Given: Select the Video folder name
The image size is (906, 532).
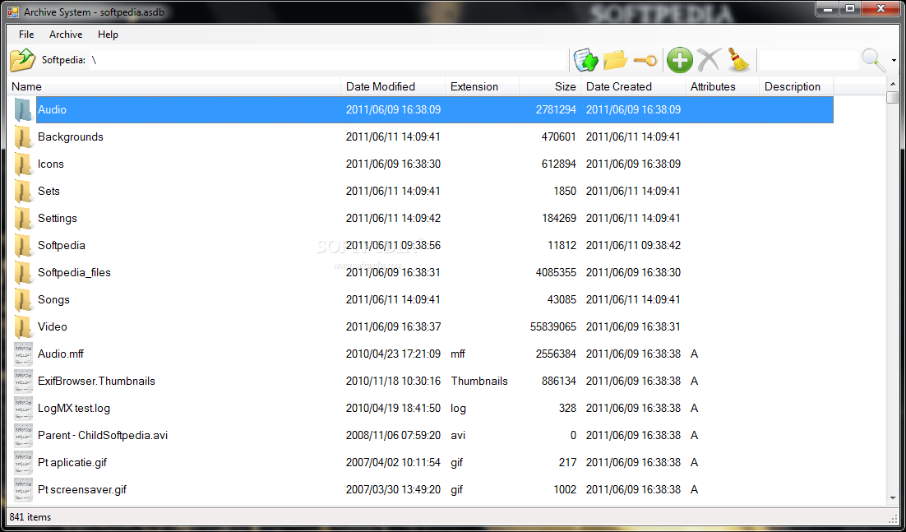Looking at the screenshot, I should point(53,327).
